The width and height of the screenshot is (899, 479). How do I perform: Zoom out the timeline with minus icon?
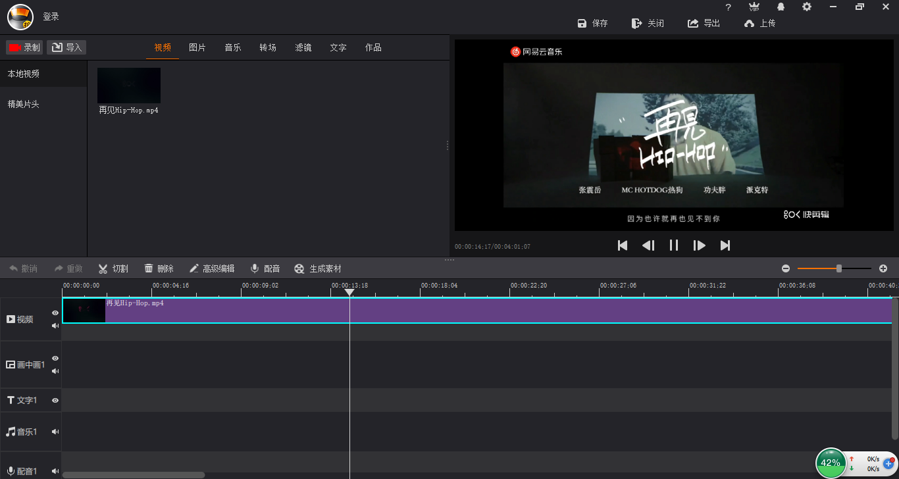(786, 268)
